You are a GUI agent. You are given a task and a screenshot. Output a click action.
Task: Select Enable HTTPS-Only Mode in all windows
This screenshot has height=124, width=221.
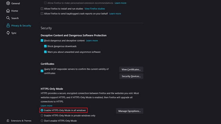(42, 110)
